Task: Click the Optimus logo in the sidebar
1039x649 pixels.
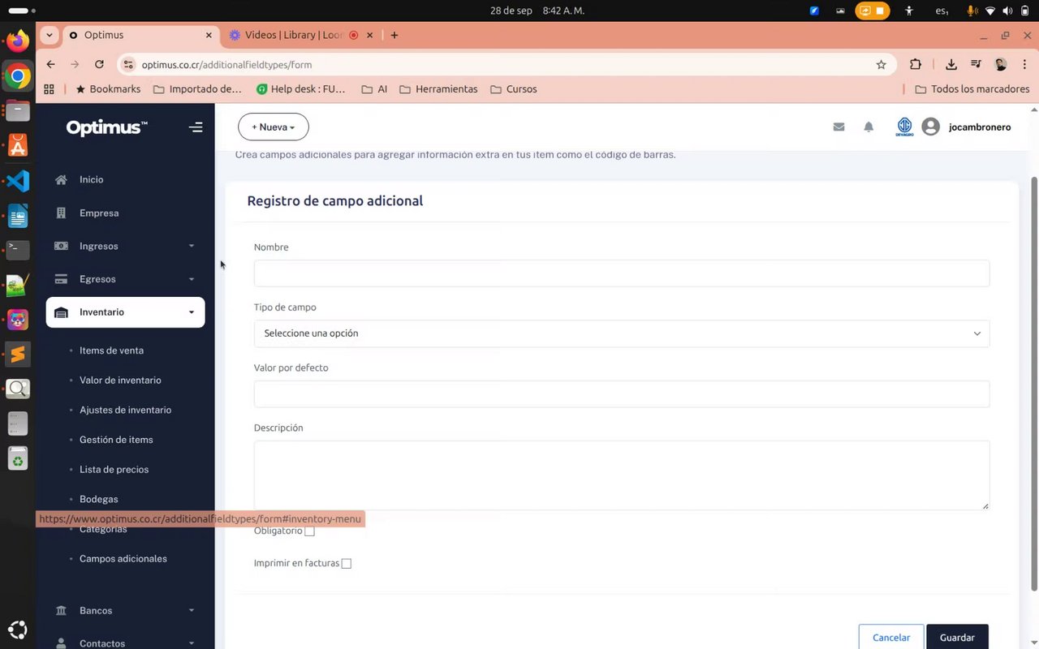Action: point(106,127)
